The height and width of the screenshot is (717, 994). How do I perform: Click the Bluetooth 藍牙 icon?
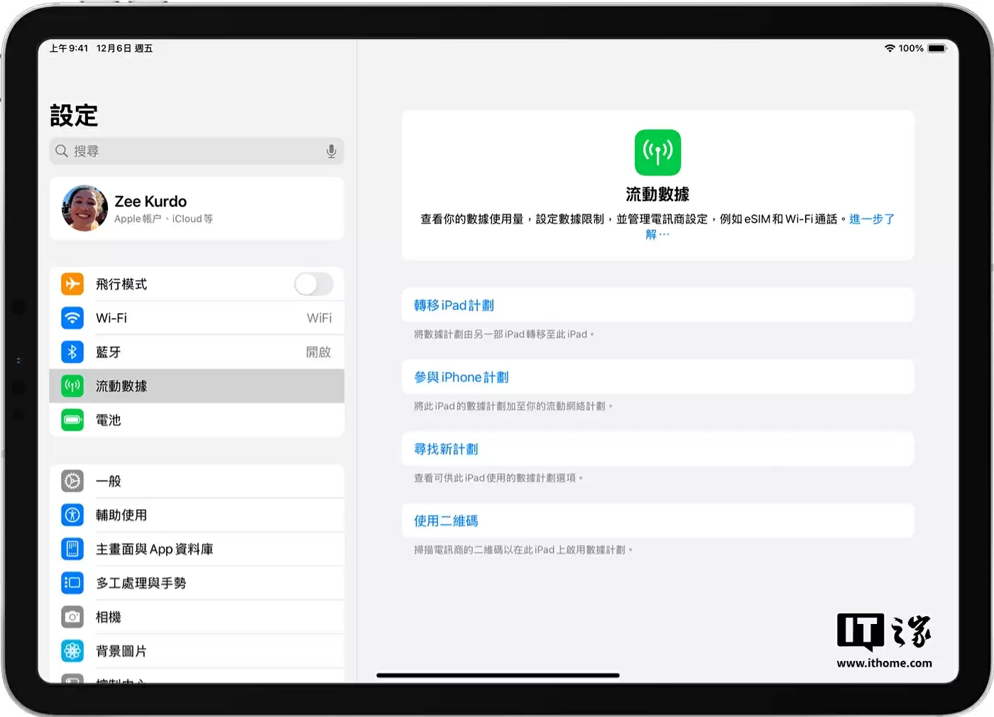(72, 351)
